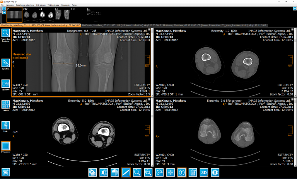
Task: Click the -920 value in bottom-left viewport
Action: coord(15,132)
